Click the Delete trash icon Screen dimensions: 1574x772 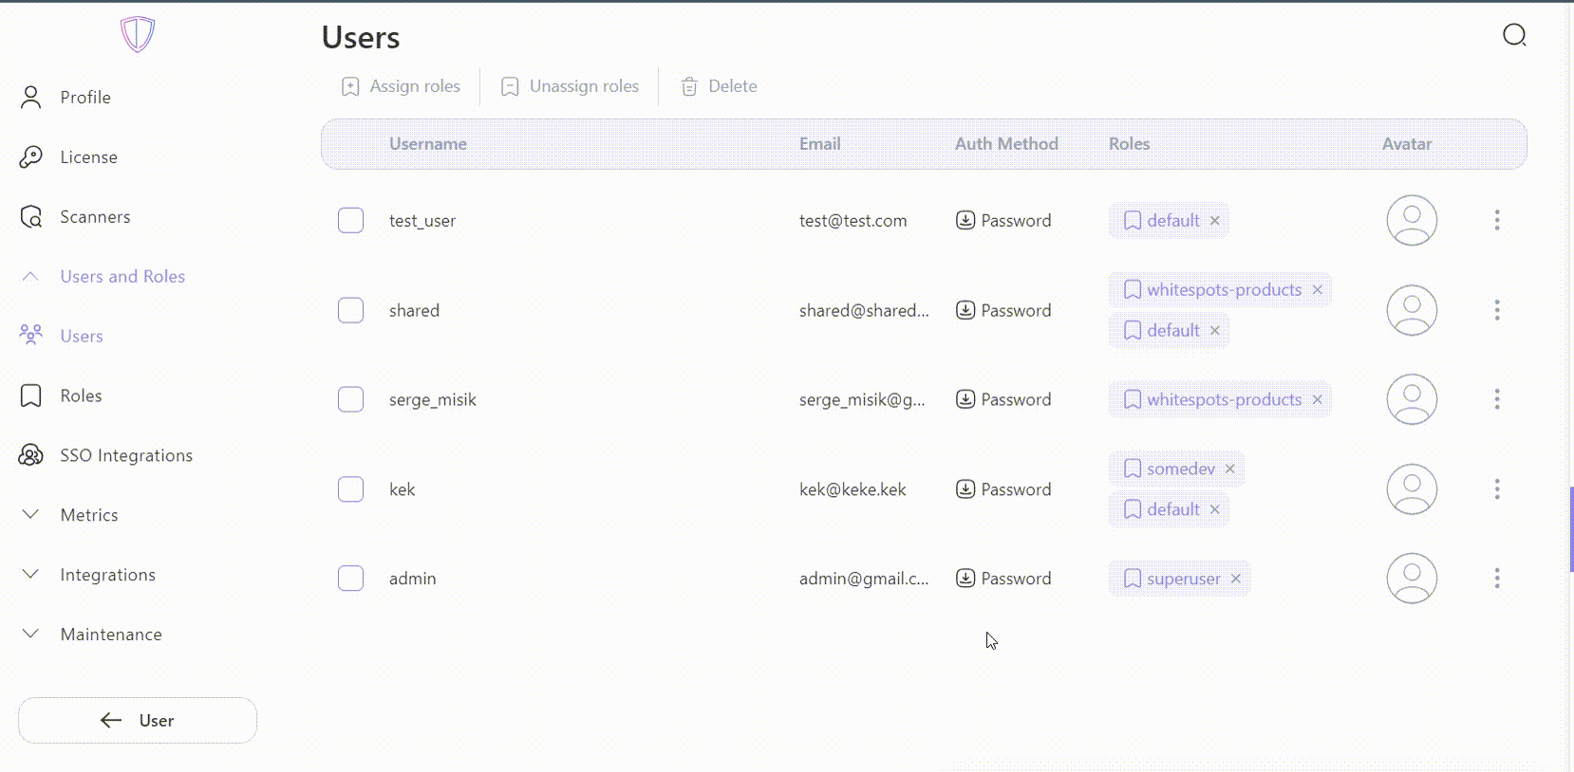point(689,86)
